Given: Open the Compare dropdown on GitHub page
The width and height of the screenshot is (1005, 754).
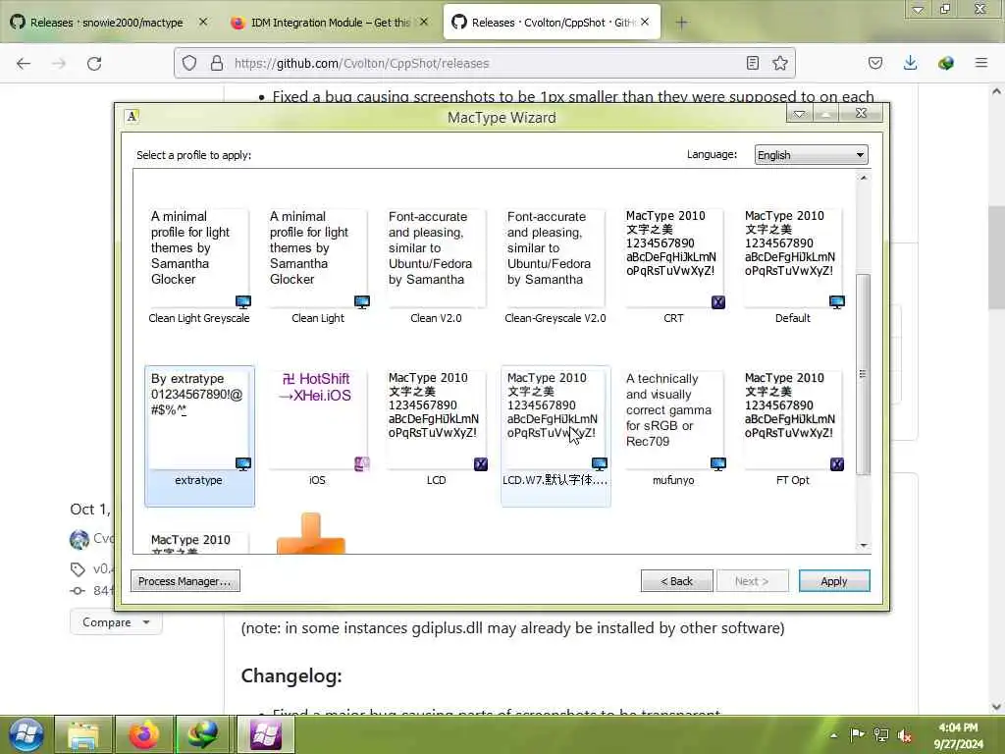Looking at the screenshot, I should 116,622.
